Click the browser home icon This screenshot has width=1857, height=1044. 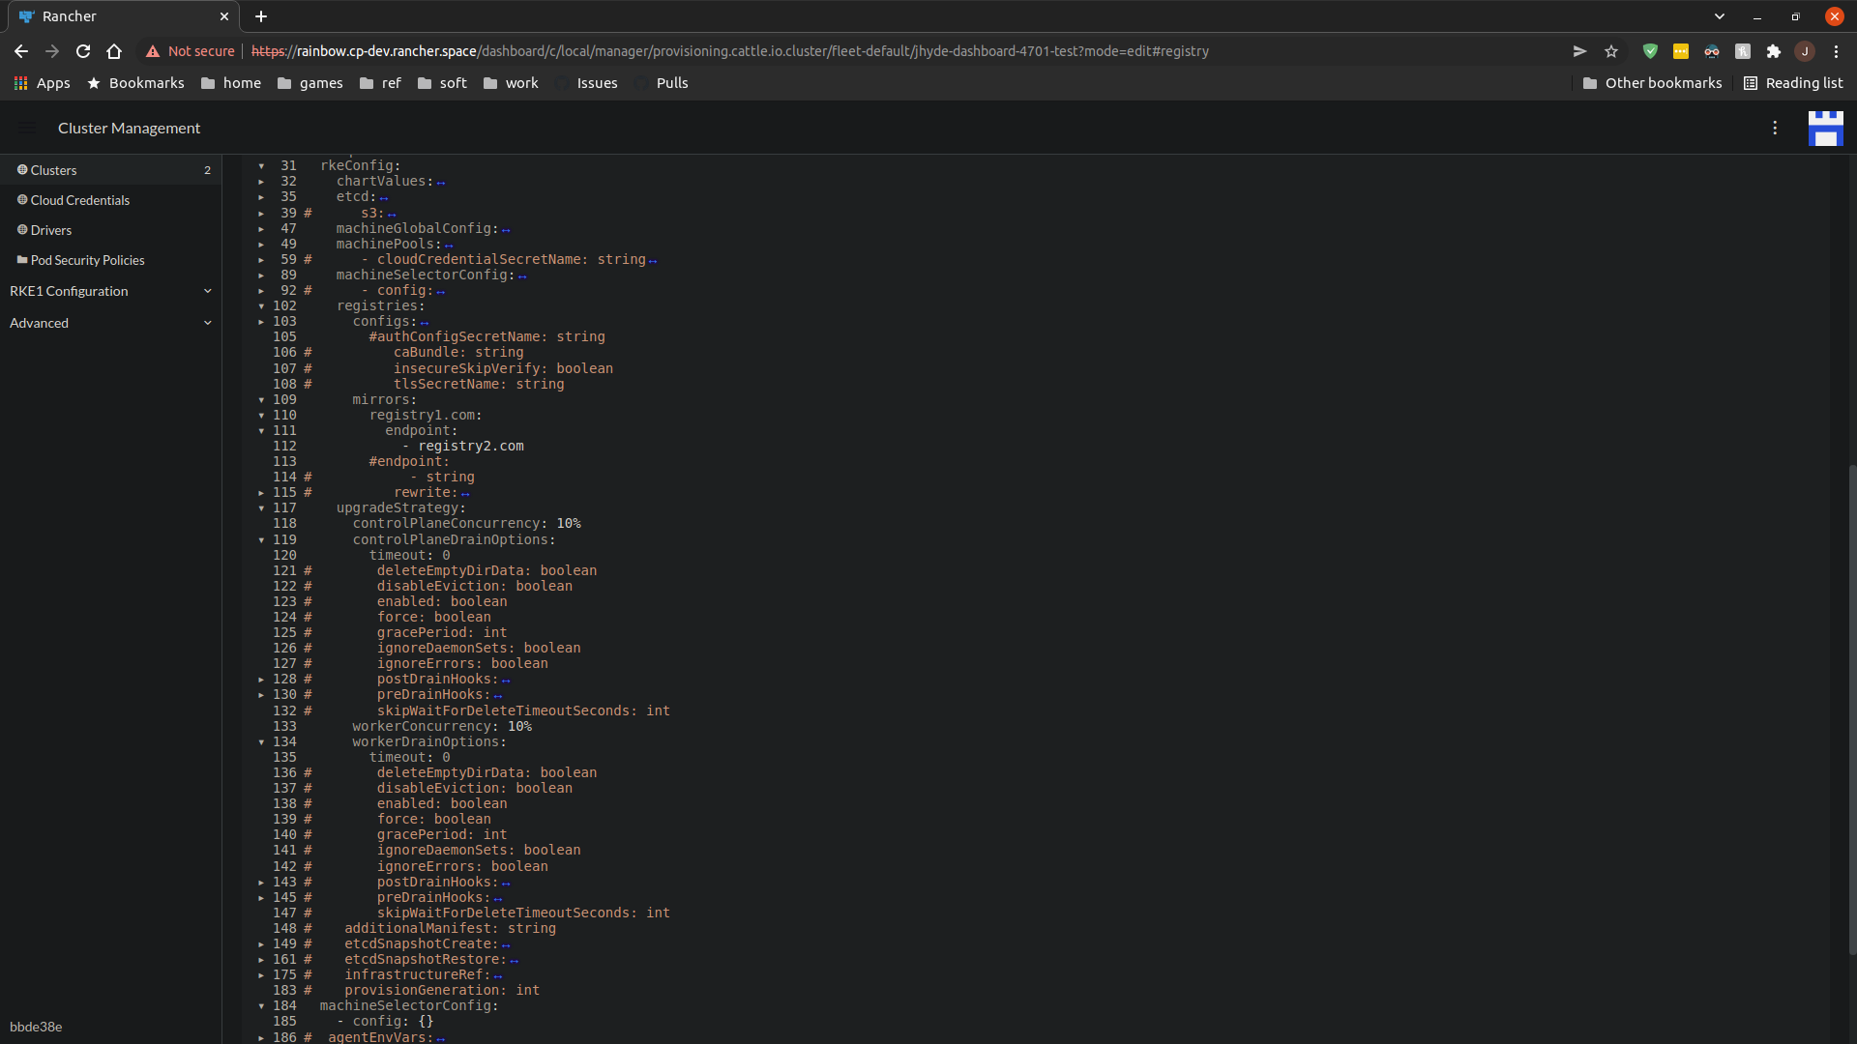[x=113, y=51]
